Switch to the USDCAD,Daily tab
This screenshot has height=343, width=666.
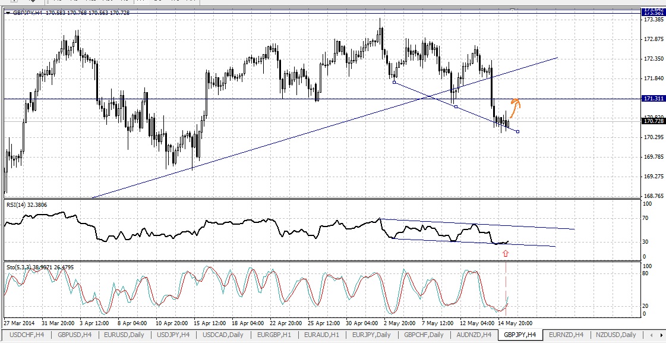click(x=223, y=335)
